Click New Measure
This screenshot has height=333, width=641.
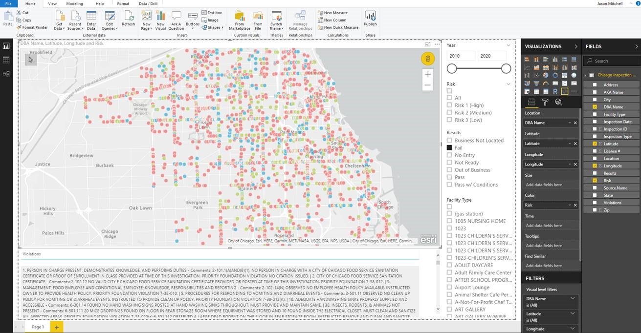click(x=332, y=13)
